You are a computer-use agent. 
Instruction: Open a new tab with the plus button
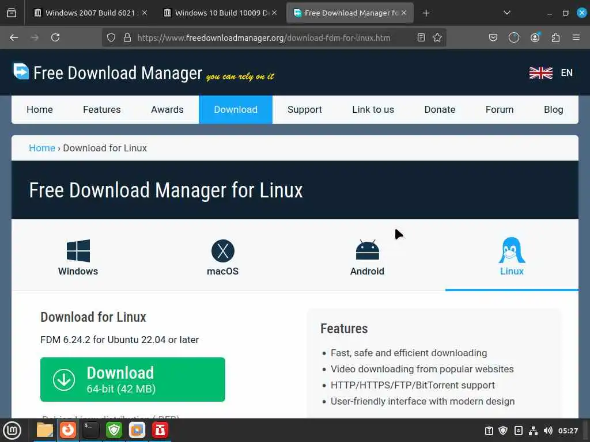pyautogui.click(x=426, y=13)
